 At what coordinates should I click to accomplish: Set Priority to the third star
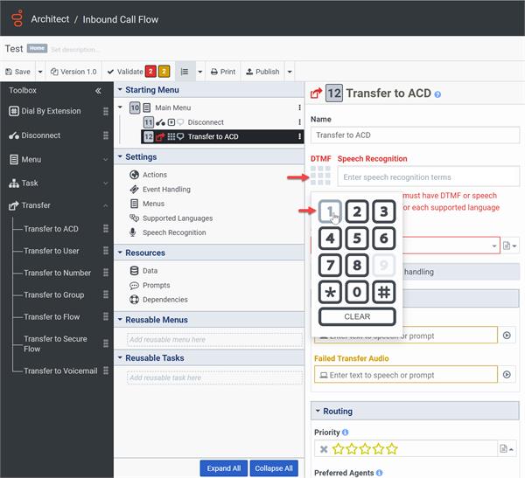click(365, 449)
